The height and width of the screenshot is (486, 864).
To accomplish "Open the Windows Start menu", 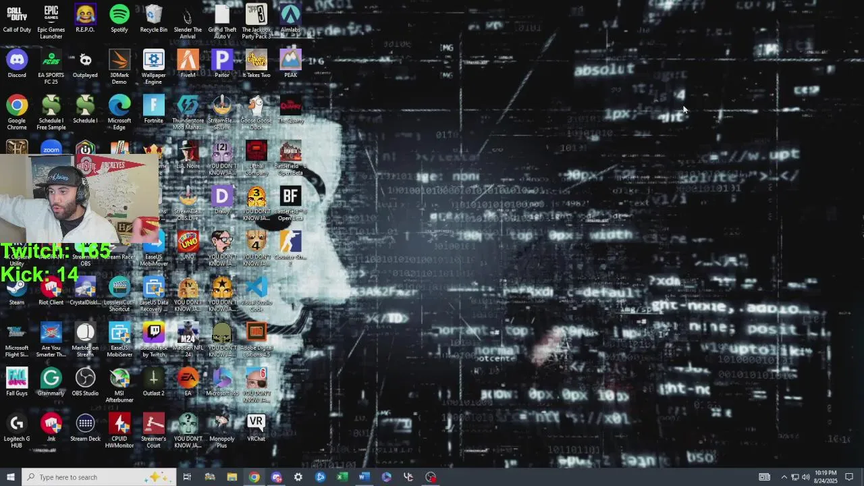I will pyautogui.click(x=10, y=477).
